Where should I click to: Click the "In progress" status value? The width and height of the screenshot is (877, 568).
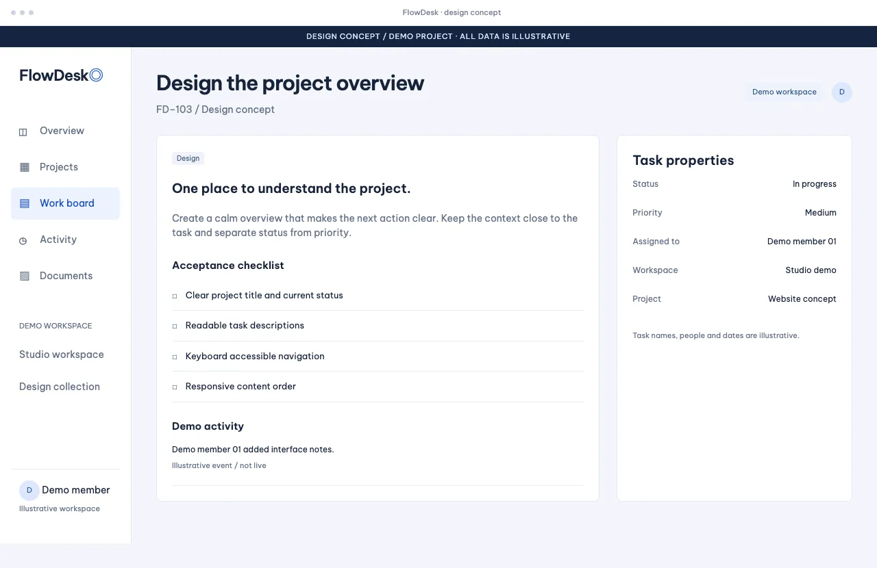(815, 184)
